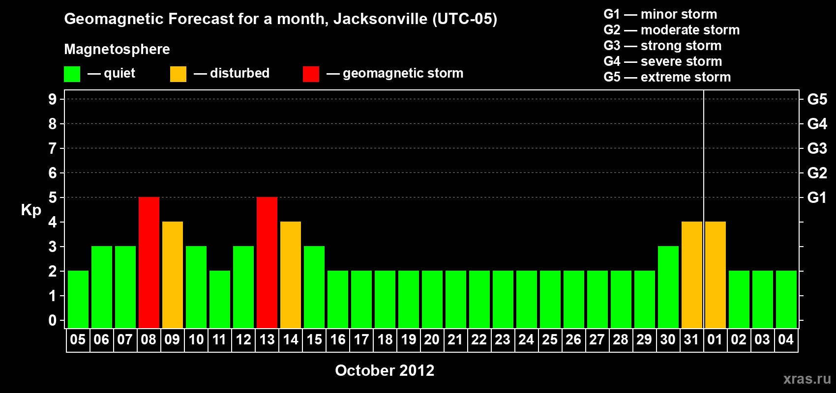Click the date label 17
Image resolution: width=836 pixels, height=393 pixels.
click(361, 339)
